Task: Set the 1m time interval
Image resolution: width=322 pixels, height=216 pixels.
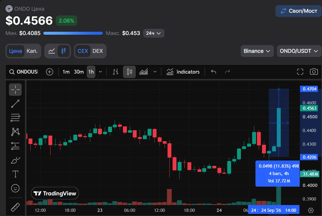Action: (66, 72)
